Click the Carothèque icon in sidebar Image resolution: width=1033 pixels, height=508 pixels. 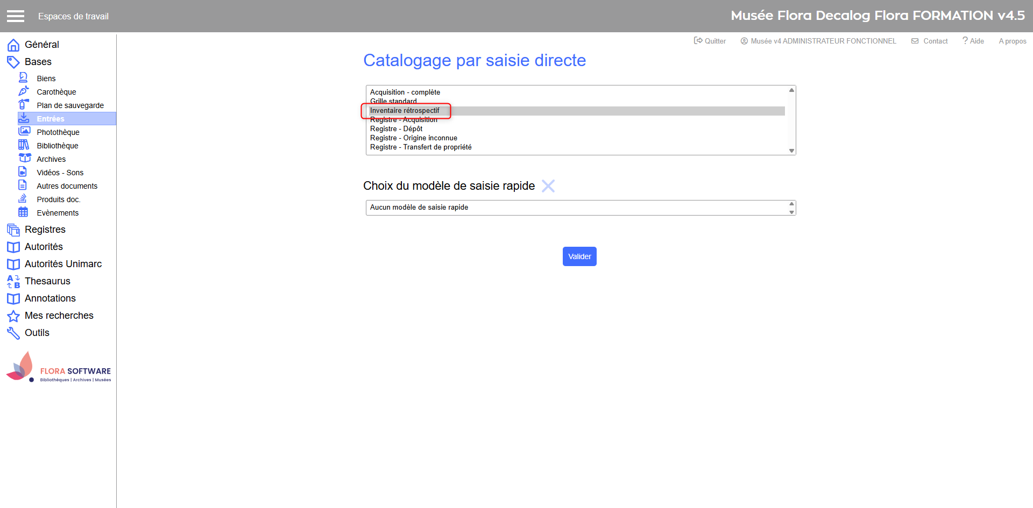click(24, 91)
